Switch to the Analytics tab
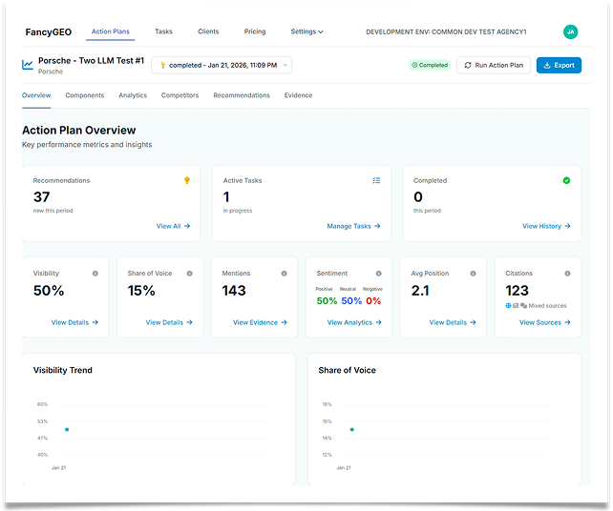The width and height of the screenshot is (613, 511). [133, 95]
